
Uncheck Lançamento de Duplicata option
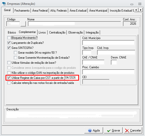coord(9,43)
